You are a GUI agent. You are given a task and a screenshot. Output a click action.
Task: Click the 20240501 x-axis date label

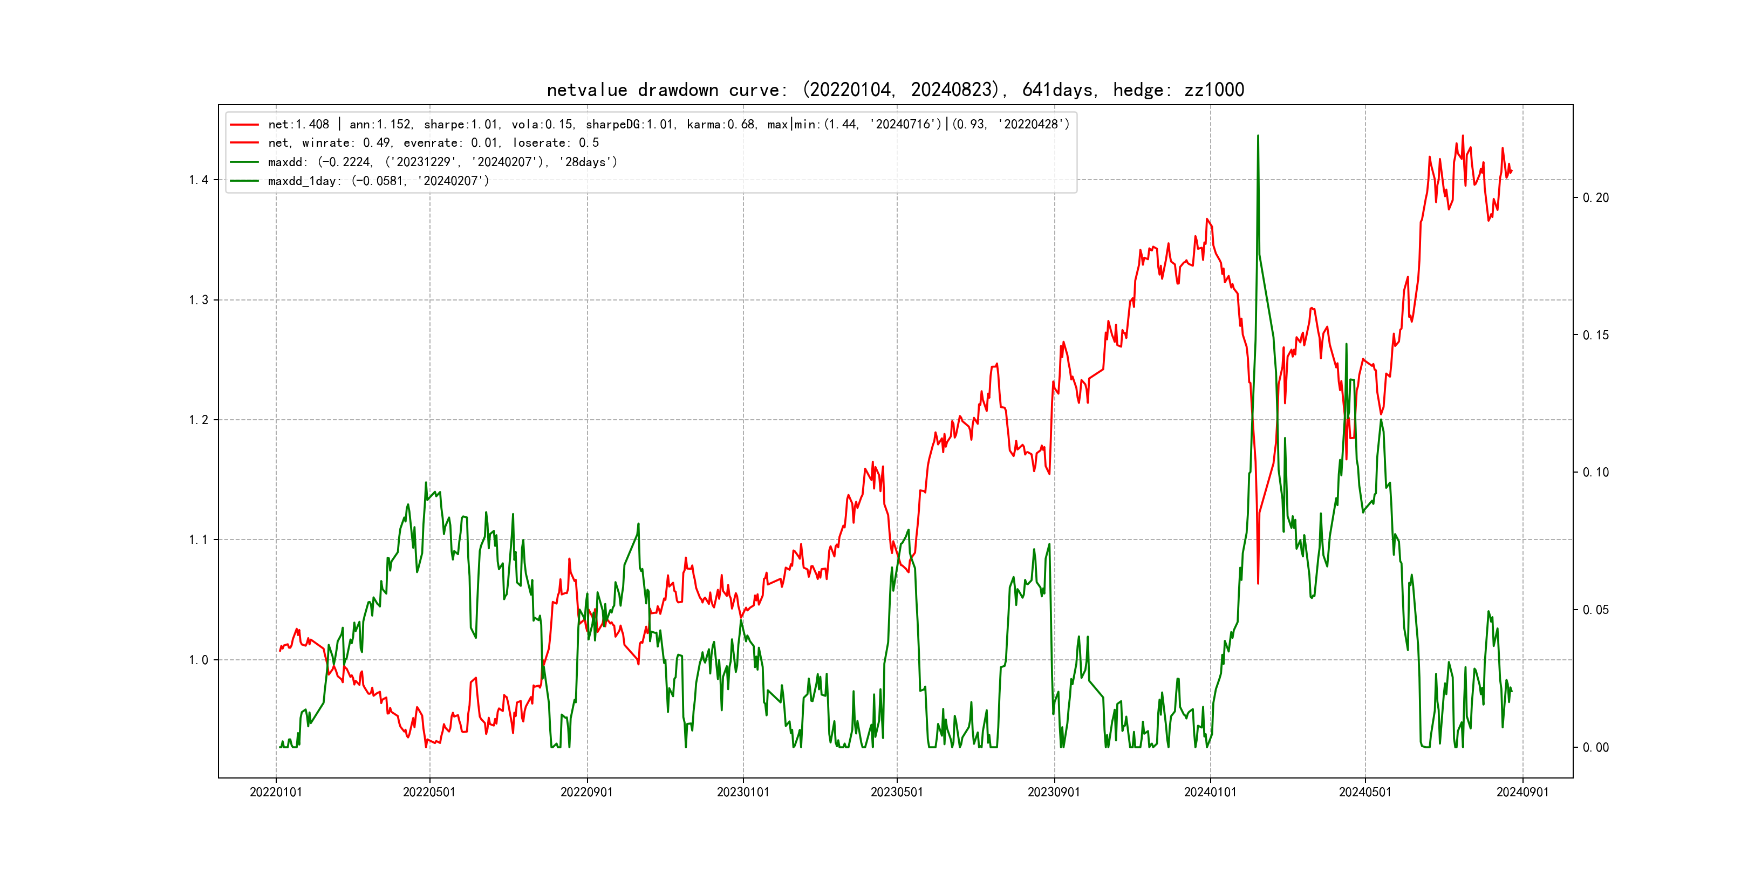pyautogui.click(x=1364, y=793)
